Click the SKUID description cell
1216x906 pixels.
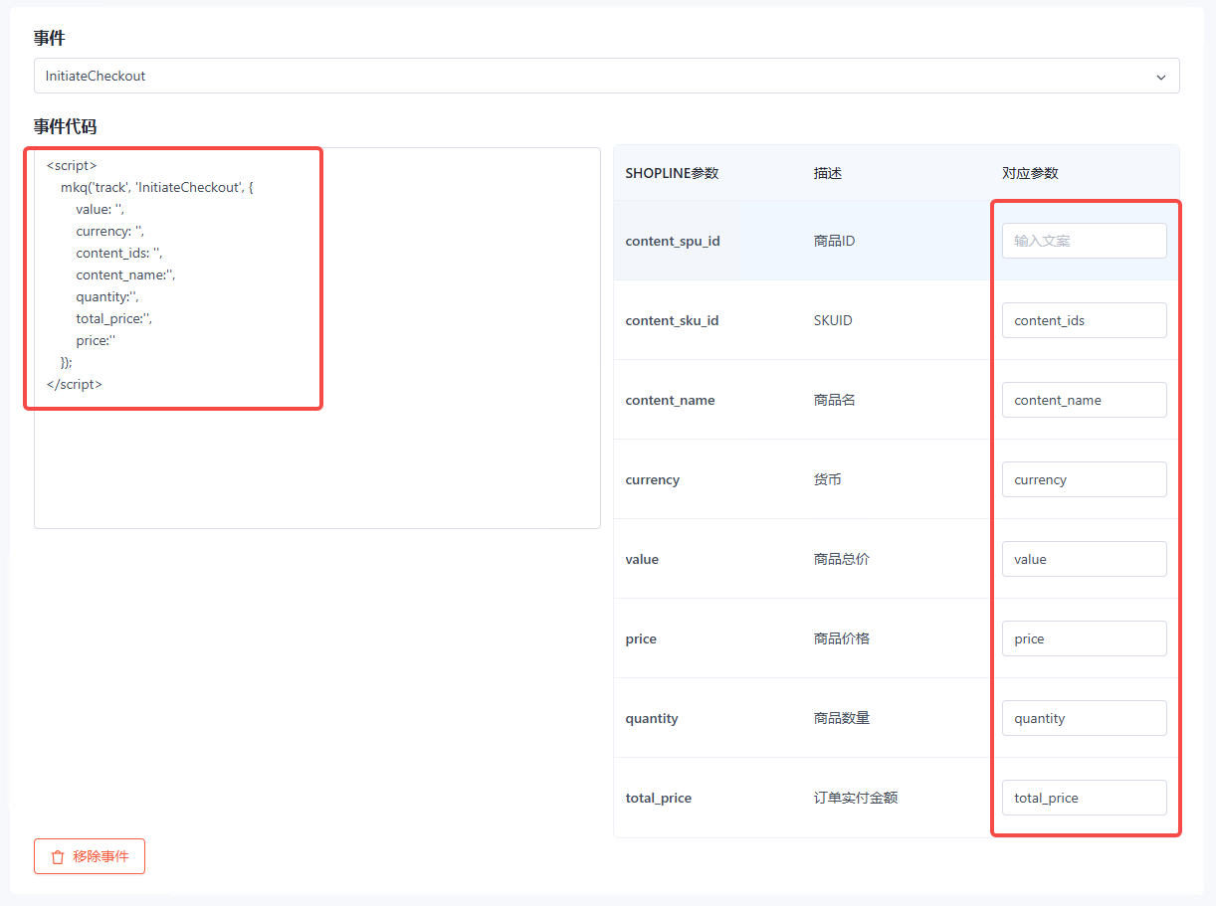point(833,320)
